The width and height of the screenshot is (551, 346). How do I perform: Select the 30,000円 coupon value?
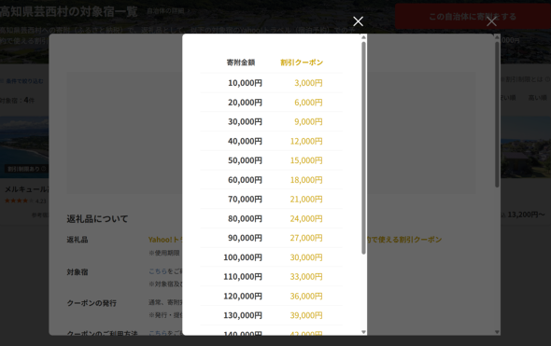point(306,257)
